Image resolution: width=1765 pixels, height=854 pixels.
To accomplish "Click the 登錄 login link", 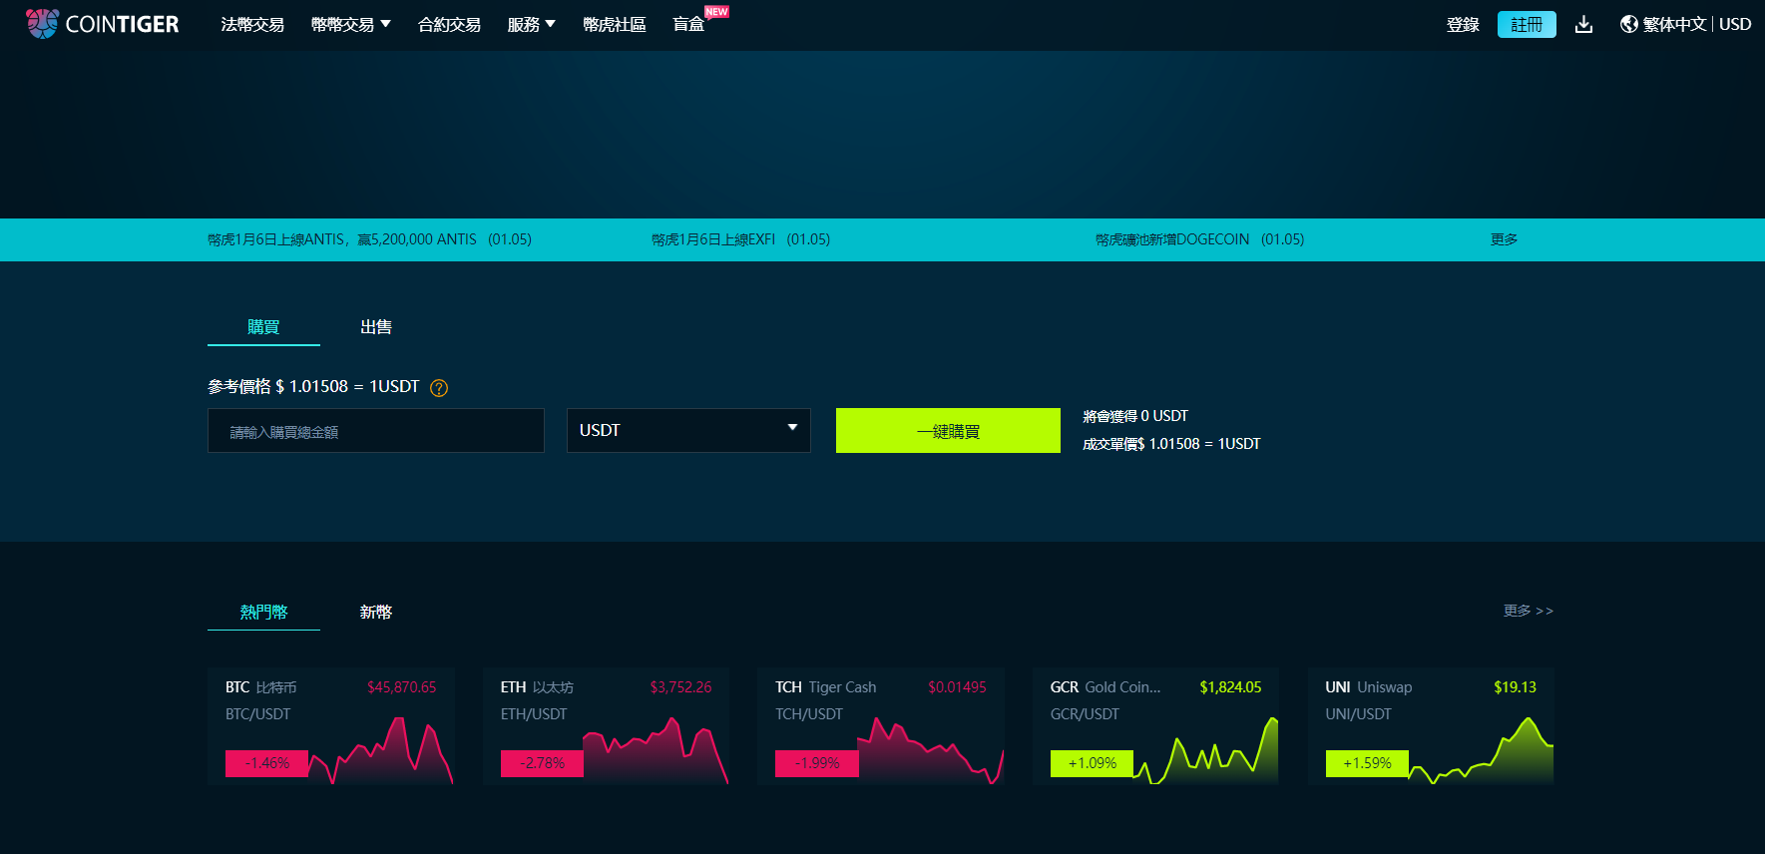I will [1463, 24].
